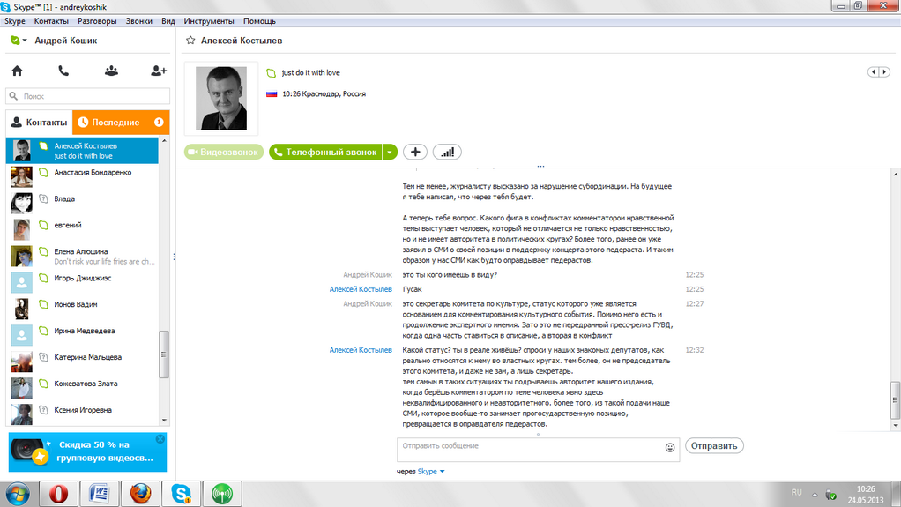Start a call with Телефонный звонок button
This screenshot has height=507, width=901.
[x=325, y=152]
